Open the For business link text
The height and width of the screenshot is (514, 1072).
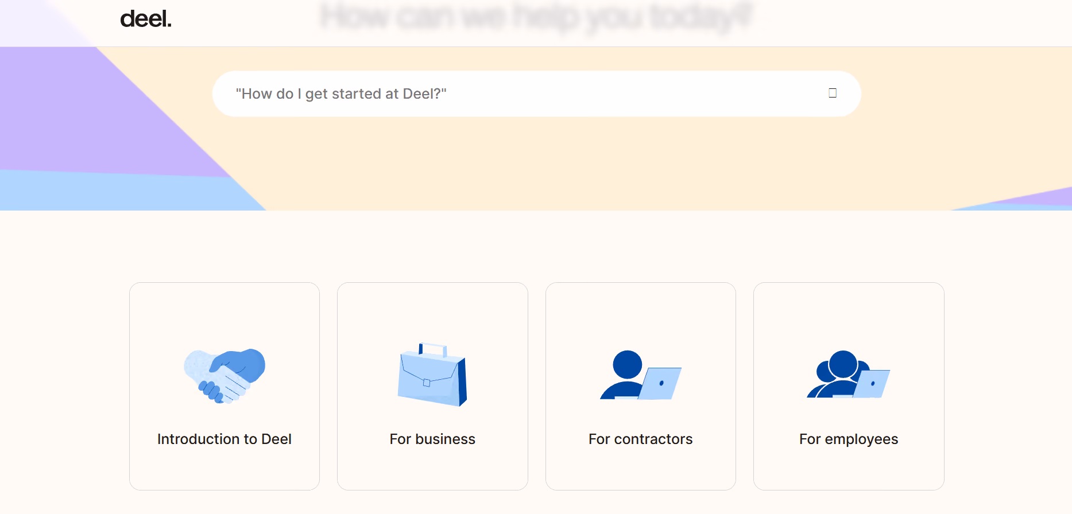tap(432, 439)
